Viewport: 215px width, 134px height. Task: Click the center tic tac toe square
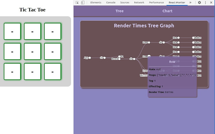pos(32,51)
